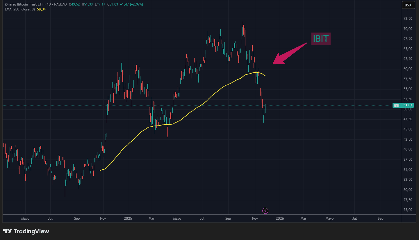Click the 67,50 price axis label
Screen dimensions: 419x240
(x=408, y=39)
